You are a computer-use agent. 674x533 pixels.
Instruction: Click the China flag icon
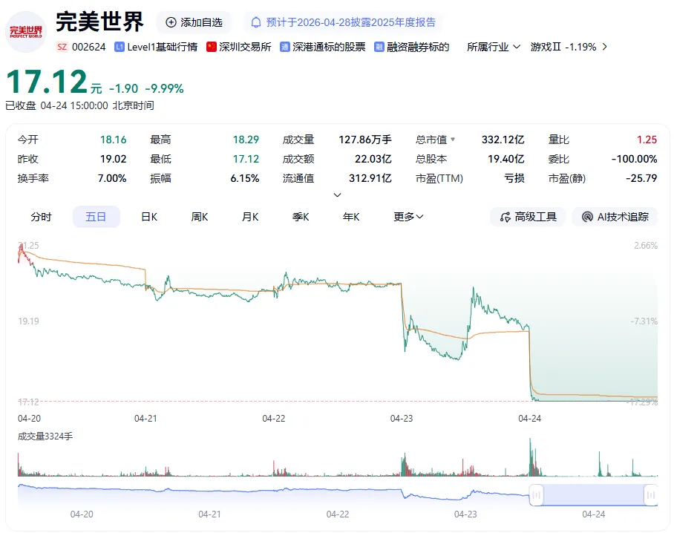(211, 47)
